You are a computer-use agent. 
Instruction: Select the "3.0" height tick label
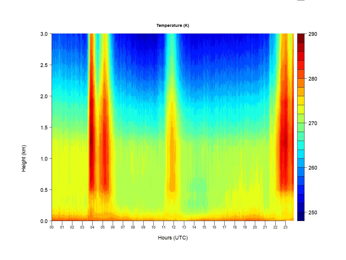(x=44, y=34)
